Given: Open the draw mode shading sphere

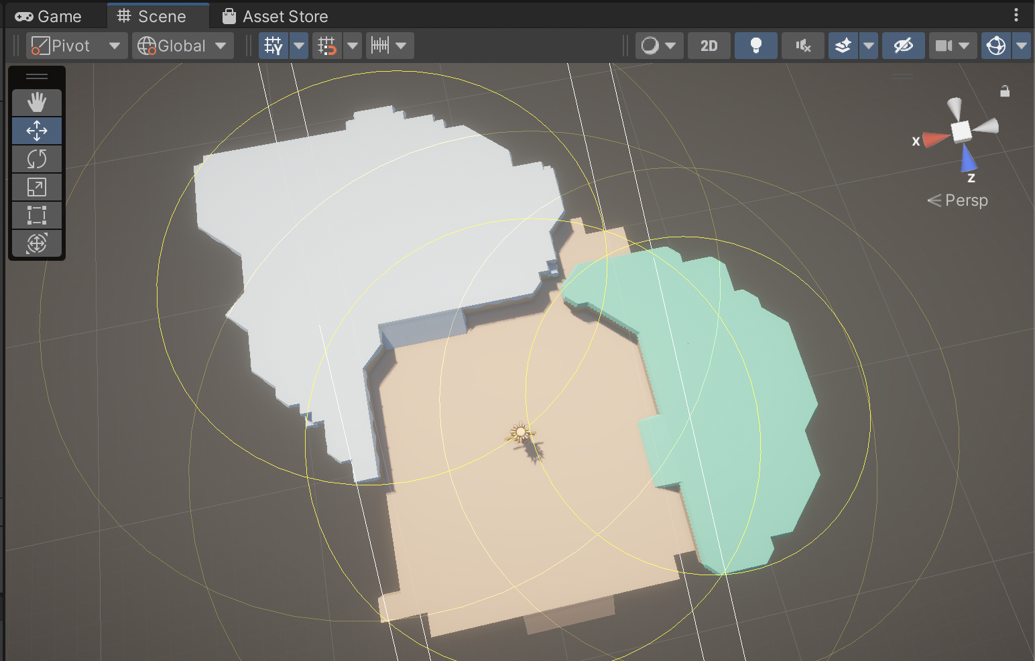Looking at the screenshot, I should pyautogui.click(x=650, y=46).
